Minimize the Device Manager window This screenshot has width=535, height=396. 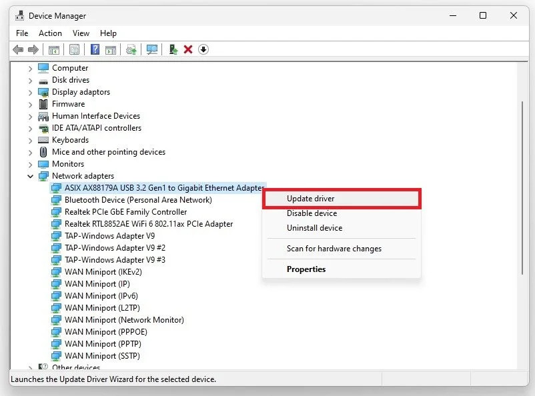click(x=453, y=15)
